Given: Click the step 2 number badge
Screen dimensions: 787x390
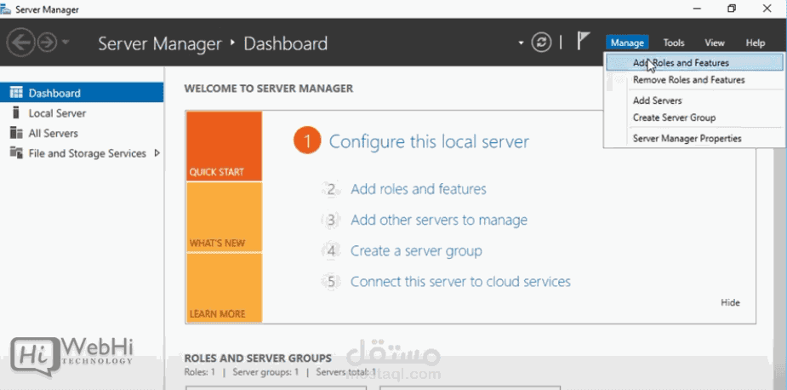Looking at the screenshot, I should pos(331,190).
